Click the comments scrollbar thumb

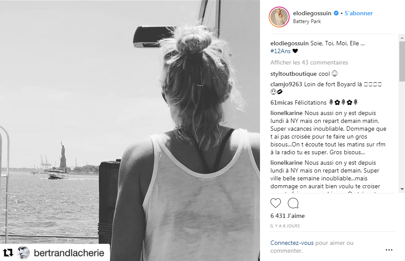point(402,61)
